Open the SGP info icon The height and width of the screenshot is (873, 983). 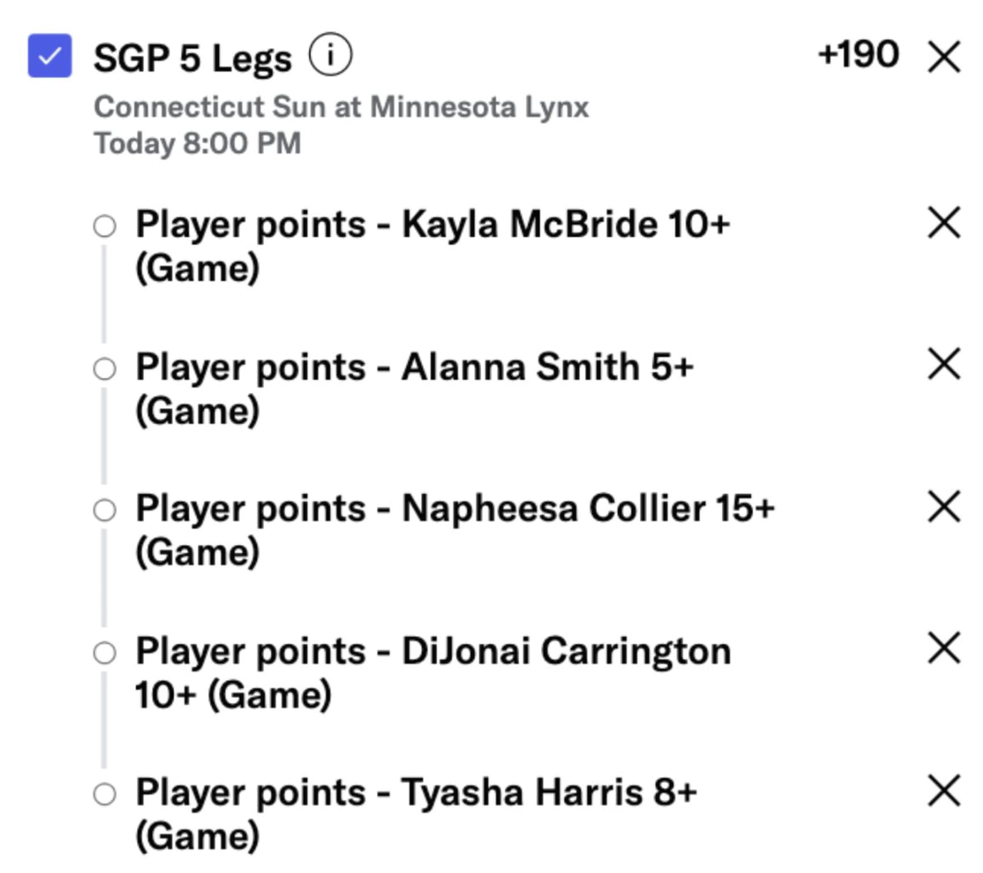pyautogui.click(x=330, y=54)
